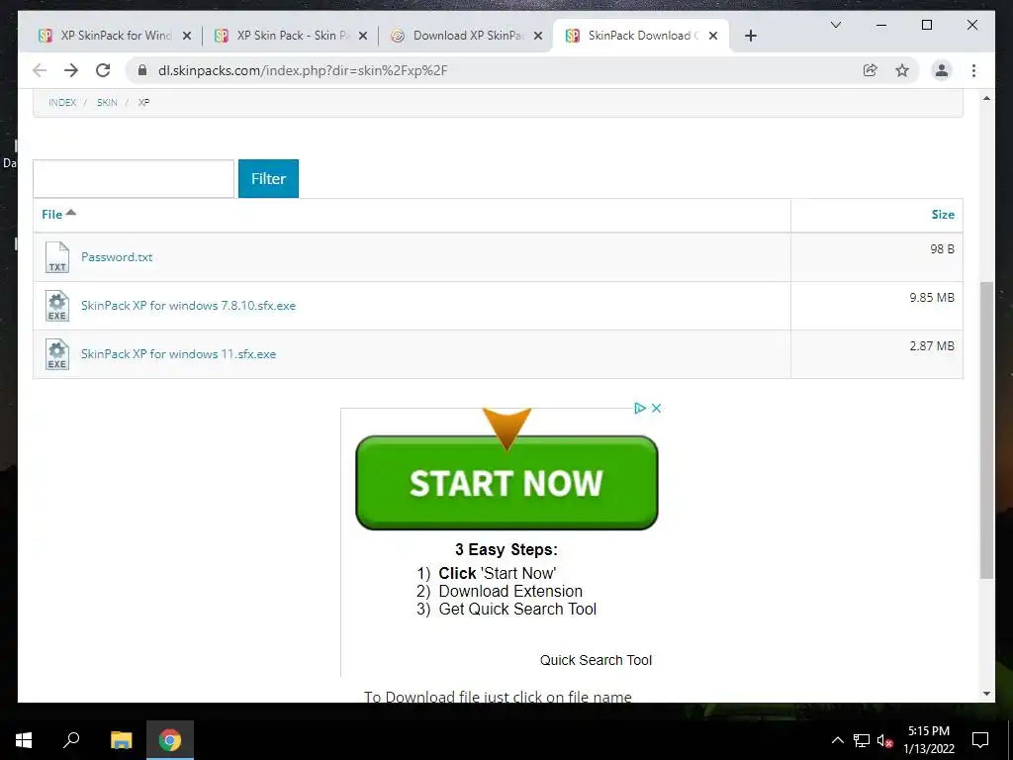Go to XP breadcrumb
This screenshot has height=760, width=1013.
click(143, 102)
